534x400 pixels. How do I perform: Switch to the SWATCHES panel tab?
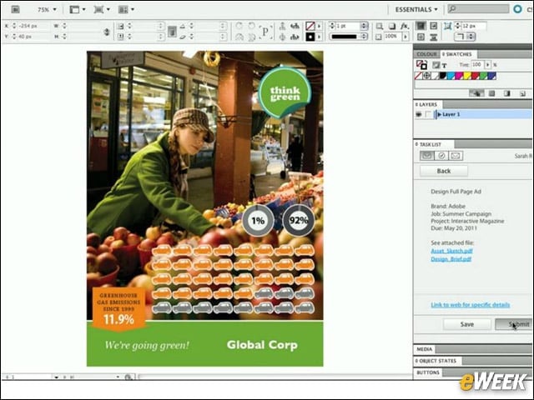(x=457, y=54)
